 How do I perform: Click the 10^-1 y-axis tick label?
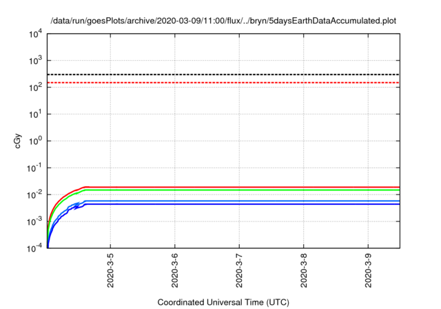(x=35, y=168)
